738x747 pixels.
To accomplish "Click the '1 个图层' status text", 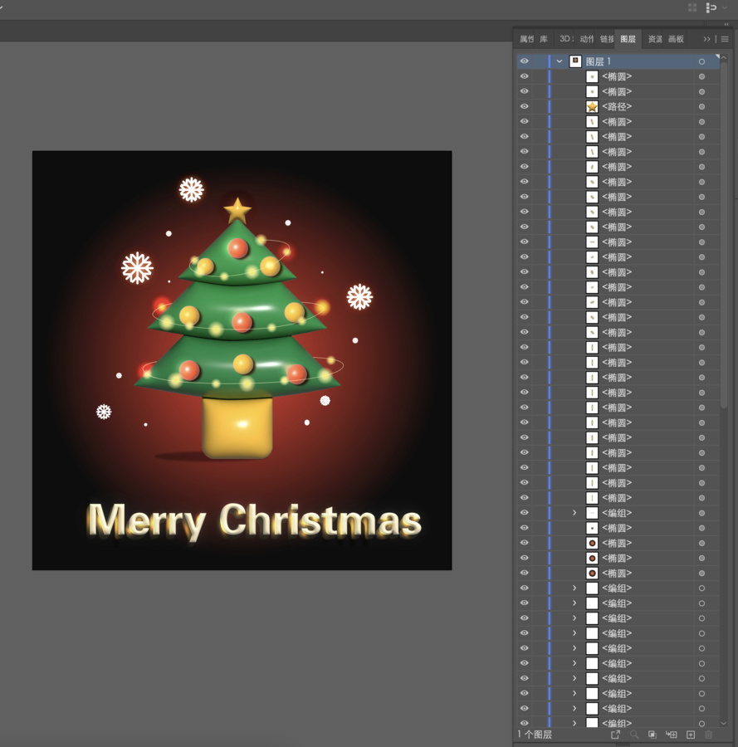I will point(535,735).
